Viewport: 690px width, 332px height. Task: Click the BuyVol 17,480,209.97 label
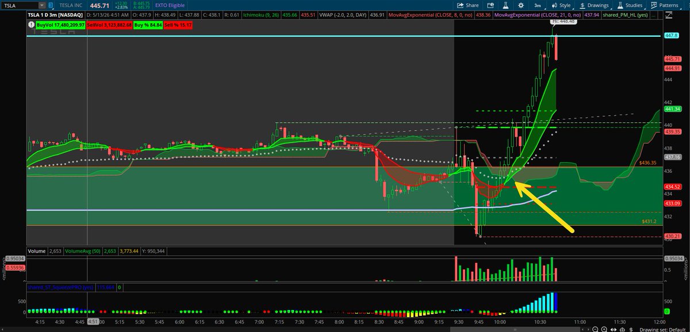60,25
